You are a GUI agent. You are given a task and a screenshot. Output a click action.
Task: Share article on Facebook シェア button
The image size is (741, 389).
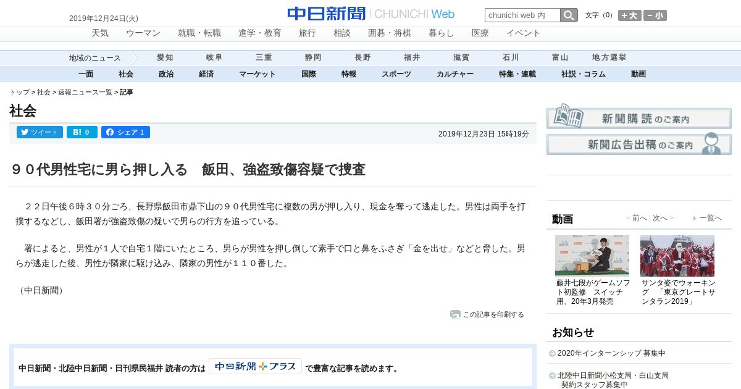[125, 132]
